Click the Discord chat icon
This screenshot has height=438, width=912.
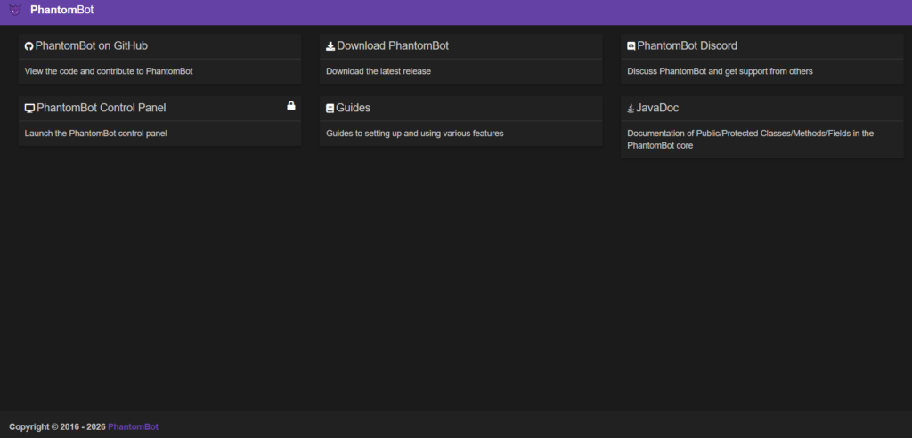click(631, 46)
